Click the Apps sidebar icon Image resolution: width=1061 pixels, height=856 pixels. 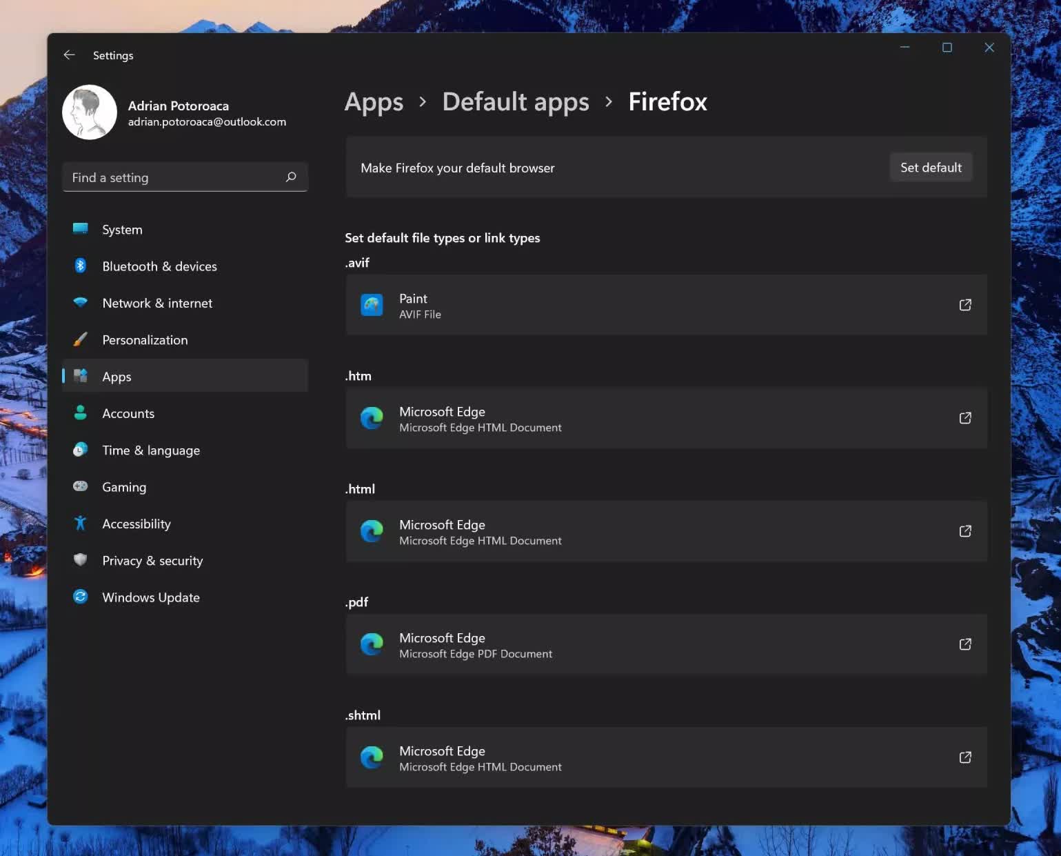click(81, 376)
